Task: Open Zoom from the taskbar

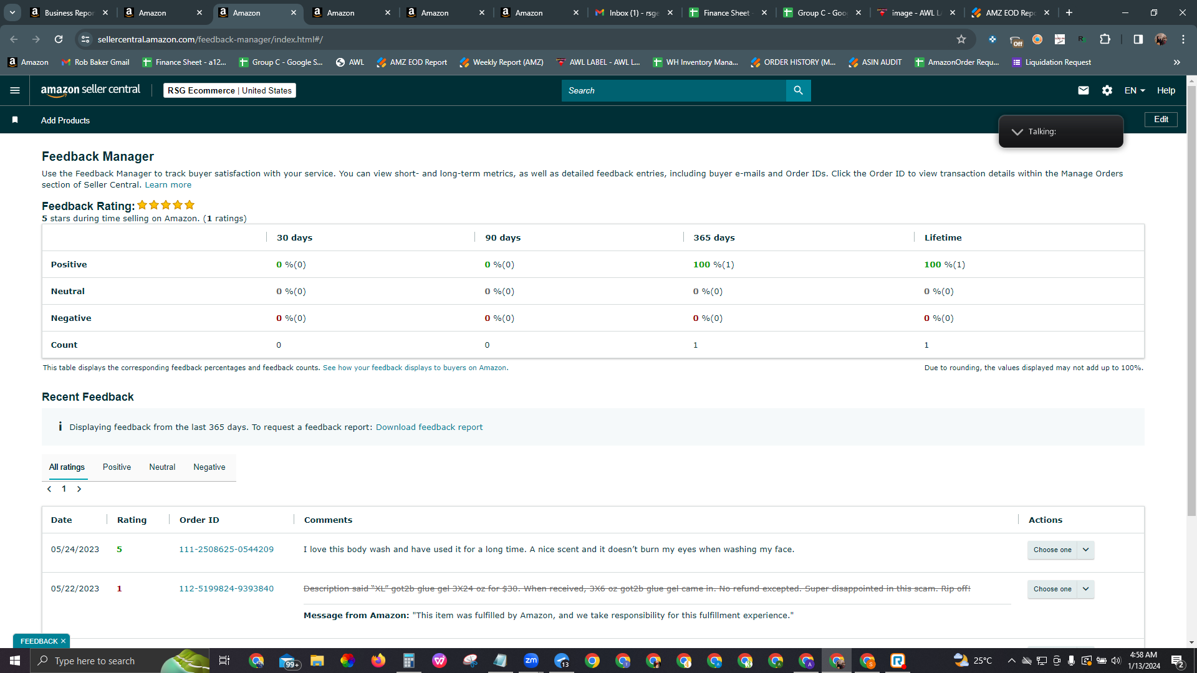Action: [x=531, y=661]
